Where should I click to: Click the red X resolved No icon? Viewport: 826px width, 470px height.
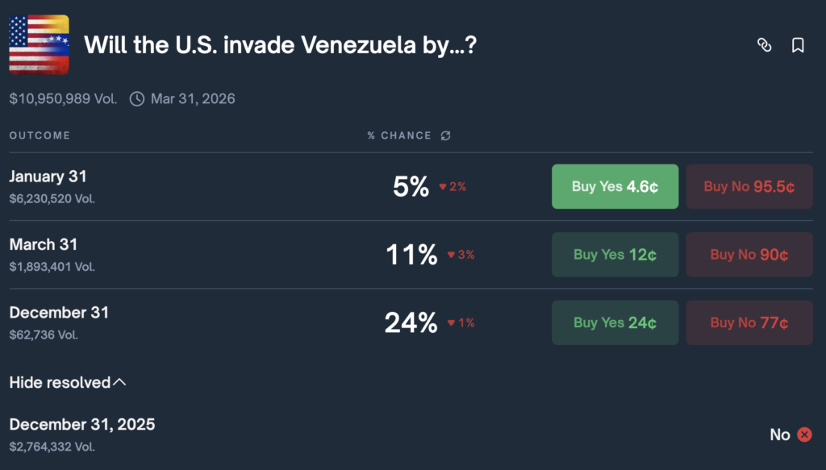click(804, 435)
